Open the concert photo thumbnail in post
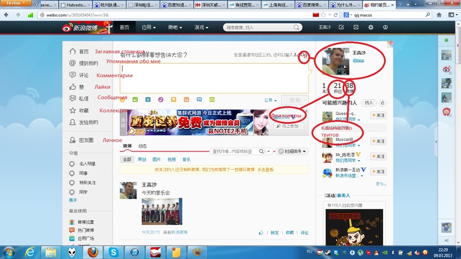 [162, 211]
